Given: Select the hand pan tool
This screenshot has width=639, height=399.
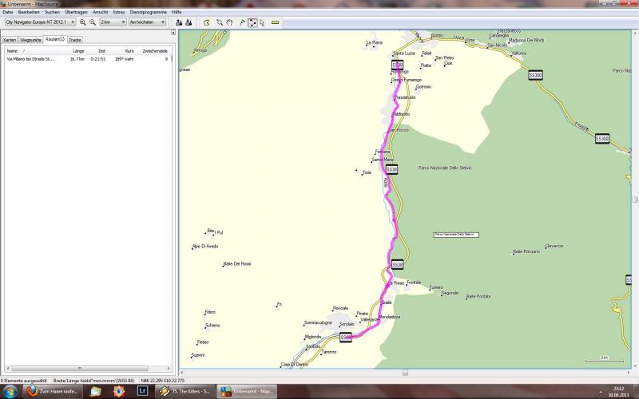Looking at the screenshot, I should tap(230, 22).
